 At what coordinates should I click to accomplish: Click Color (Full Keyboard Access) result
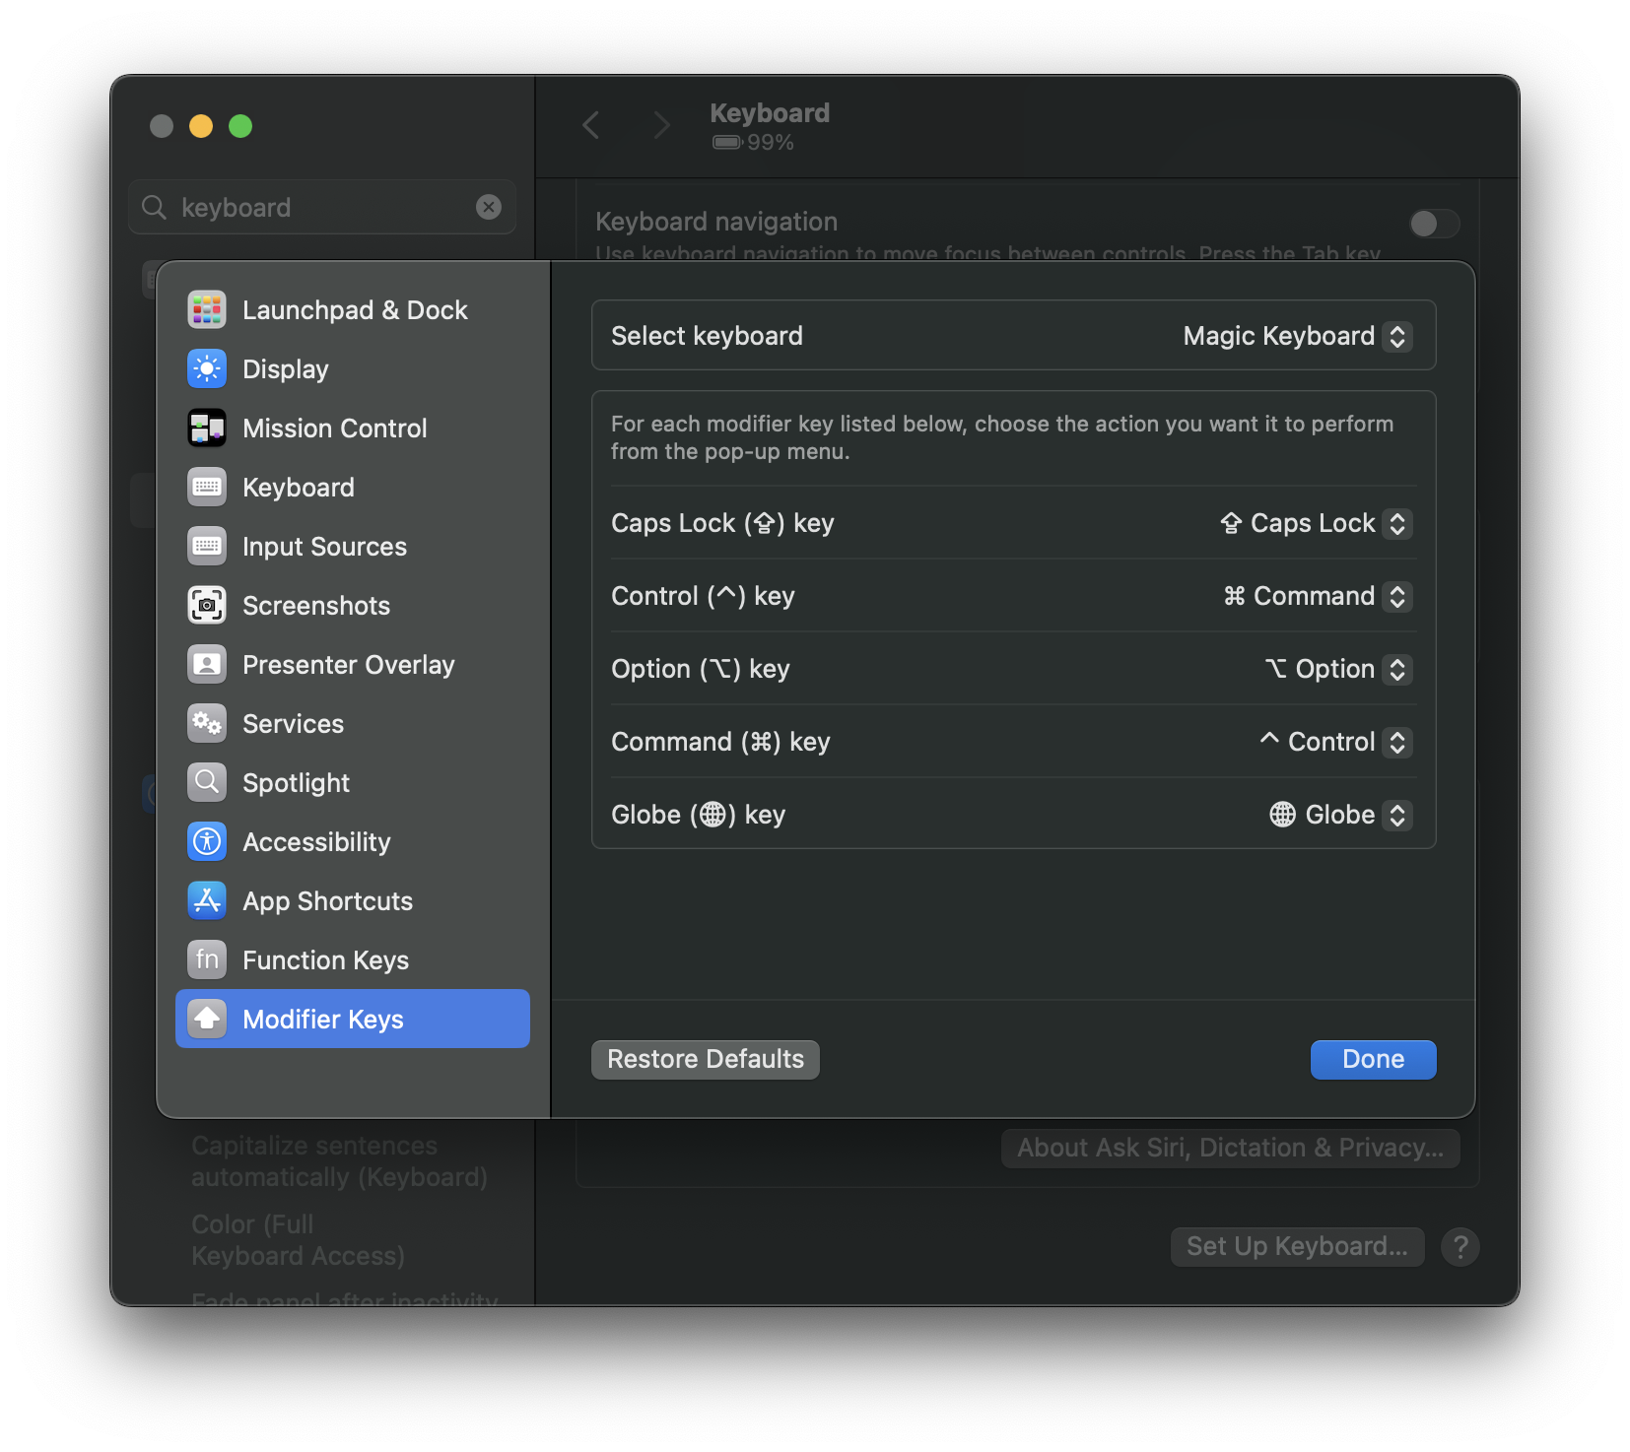point(299,1240)
